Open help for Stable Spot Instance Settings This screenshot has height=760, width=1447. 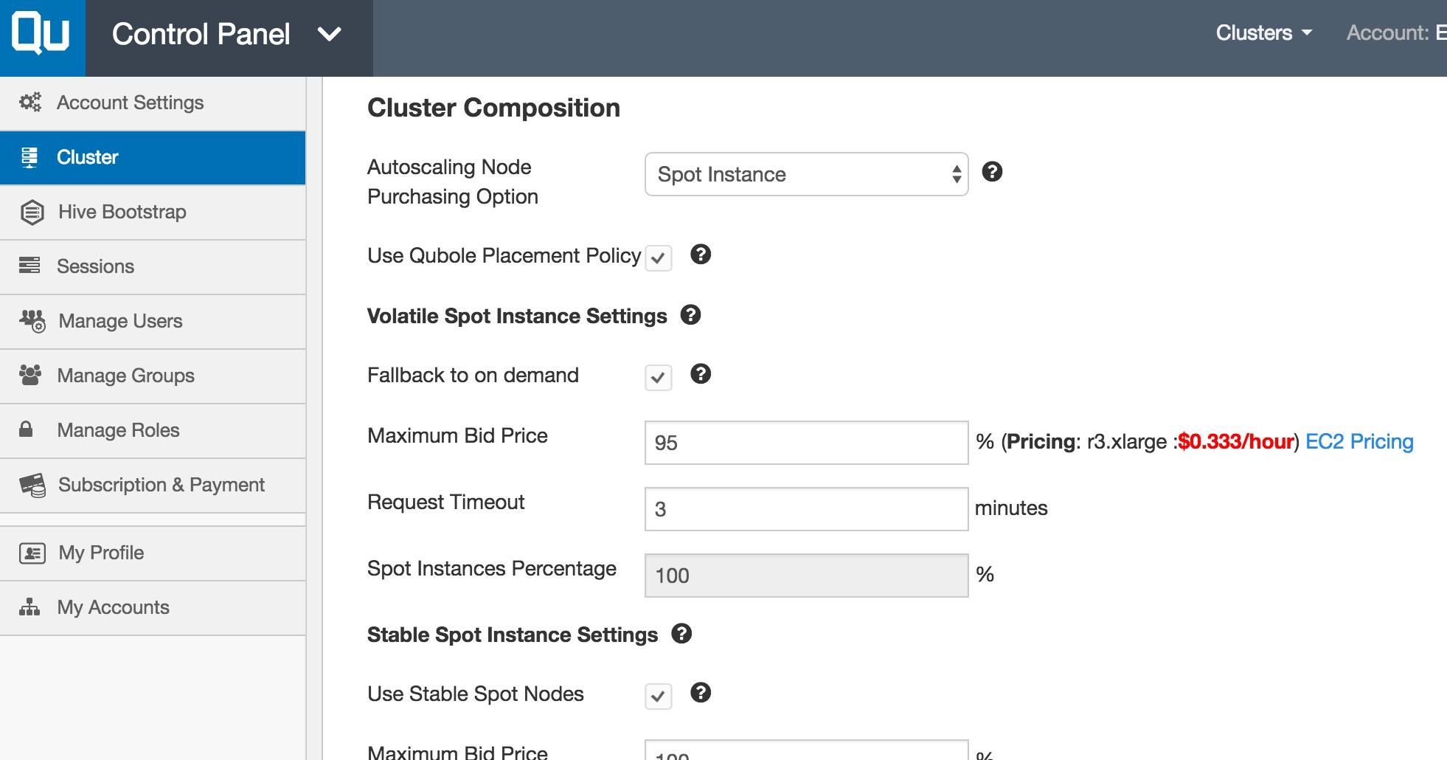click(x=681, y=634)
